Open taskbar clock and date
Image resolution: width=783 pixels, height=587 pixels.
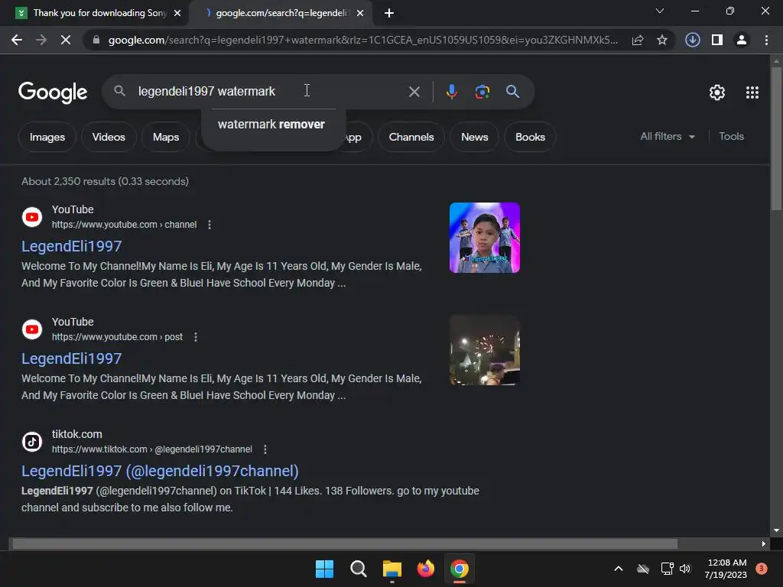(x=726, y=569)
